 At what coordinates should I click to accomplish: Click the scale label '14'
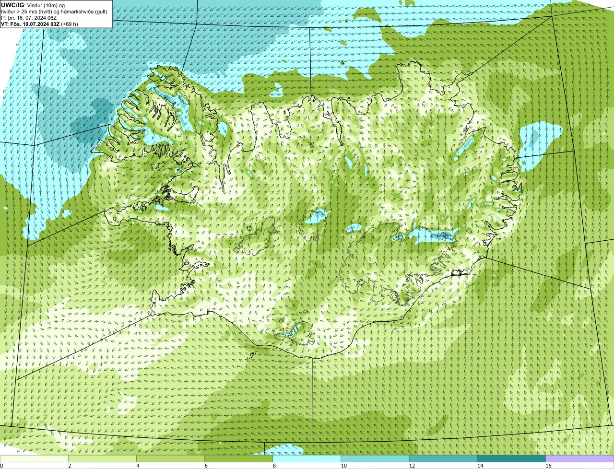pyautogui.click(x=480, y=466)
